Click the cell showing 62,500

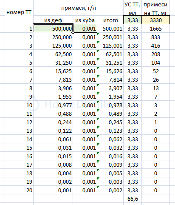click(53, 54)
